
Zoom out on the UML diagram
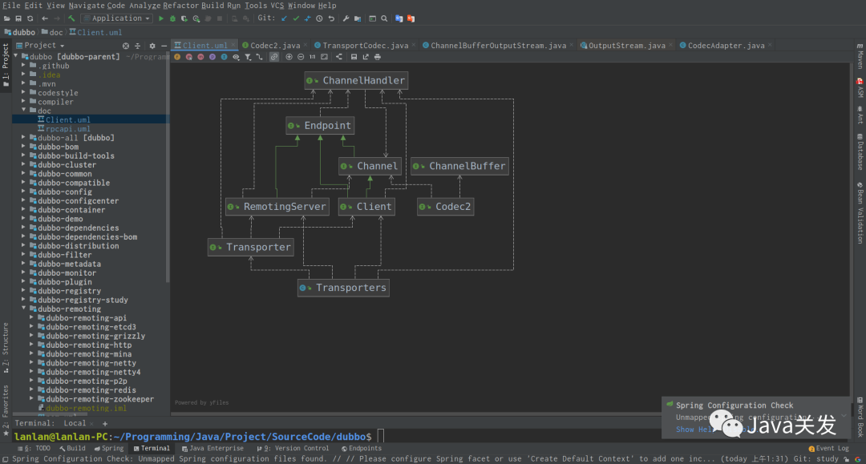[x=301, y=57]
